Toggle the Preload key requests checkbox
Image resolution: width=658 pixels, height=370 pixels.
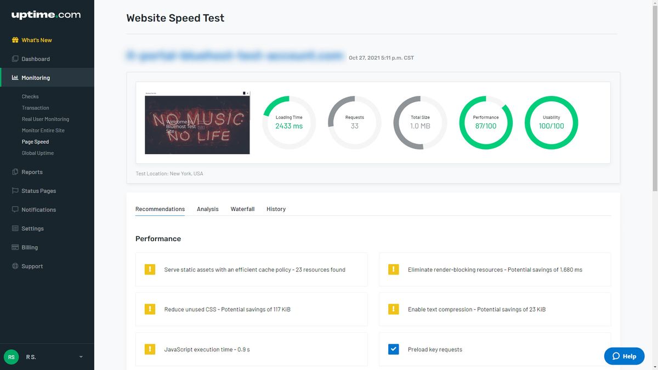tap(393, 349)
